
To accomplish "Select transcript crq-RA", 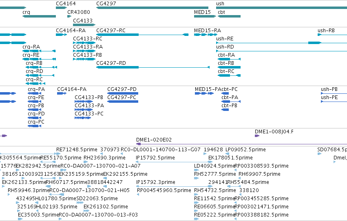I will click(39, 51).
